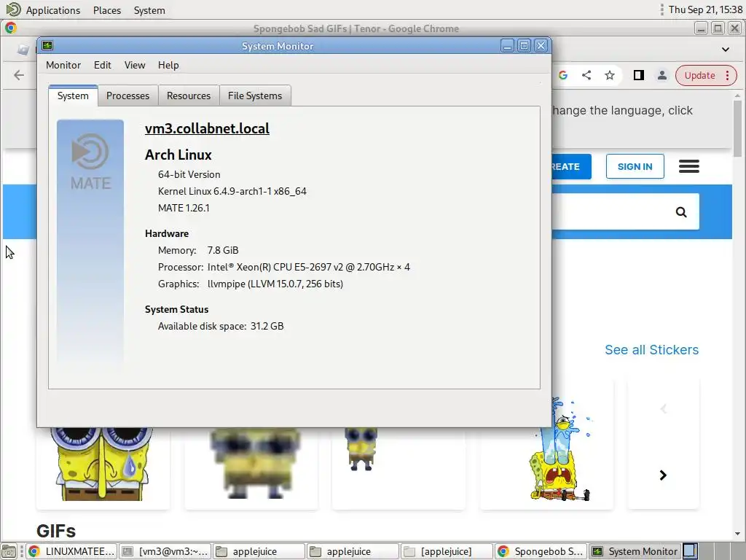Click the show desktop icon in bottom panel

click(x=9, y=551)
